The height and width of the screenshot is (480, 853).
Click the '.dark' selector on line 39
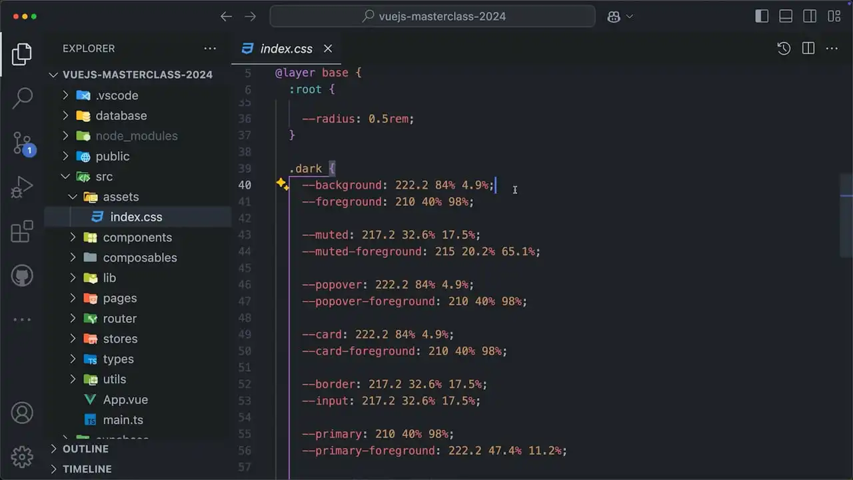[305, 169]
